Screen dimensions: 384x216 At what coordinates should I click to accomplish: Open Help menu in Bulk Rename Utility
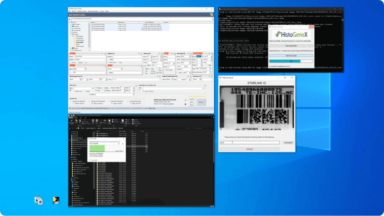click(x=107, y=11)
